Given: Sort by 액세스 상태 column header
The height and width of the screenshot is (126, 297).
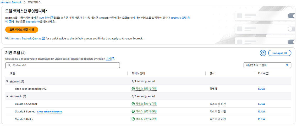Looking at the screenshot, I should coord(139,73).
